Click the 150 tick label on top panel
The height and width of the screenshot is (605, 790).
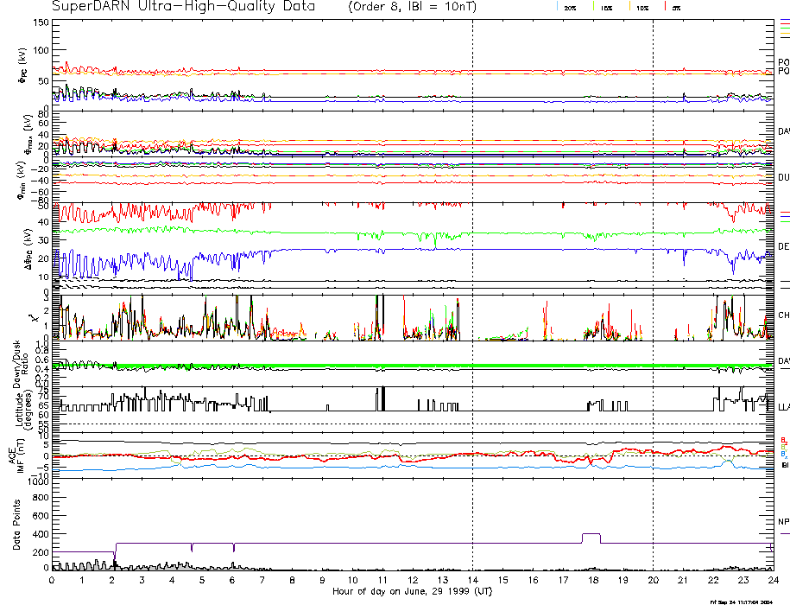(39, 22)
